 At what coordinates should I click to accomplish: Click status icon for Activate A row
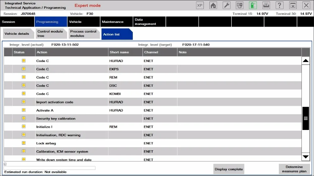click(24, 110)
